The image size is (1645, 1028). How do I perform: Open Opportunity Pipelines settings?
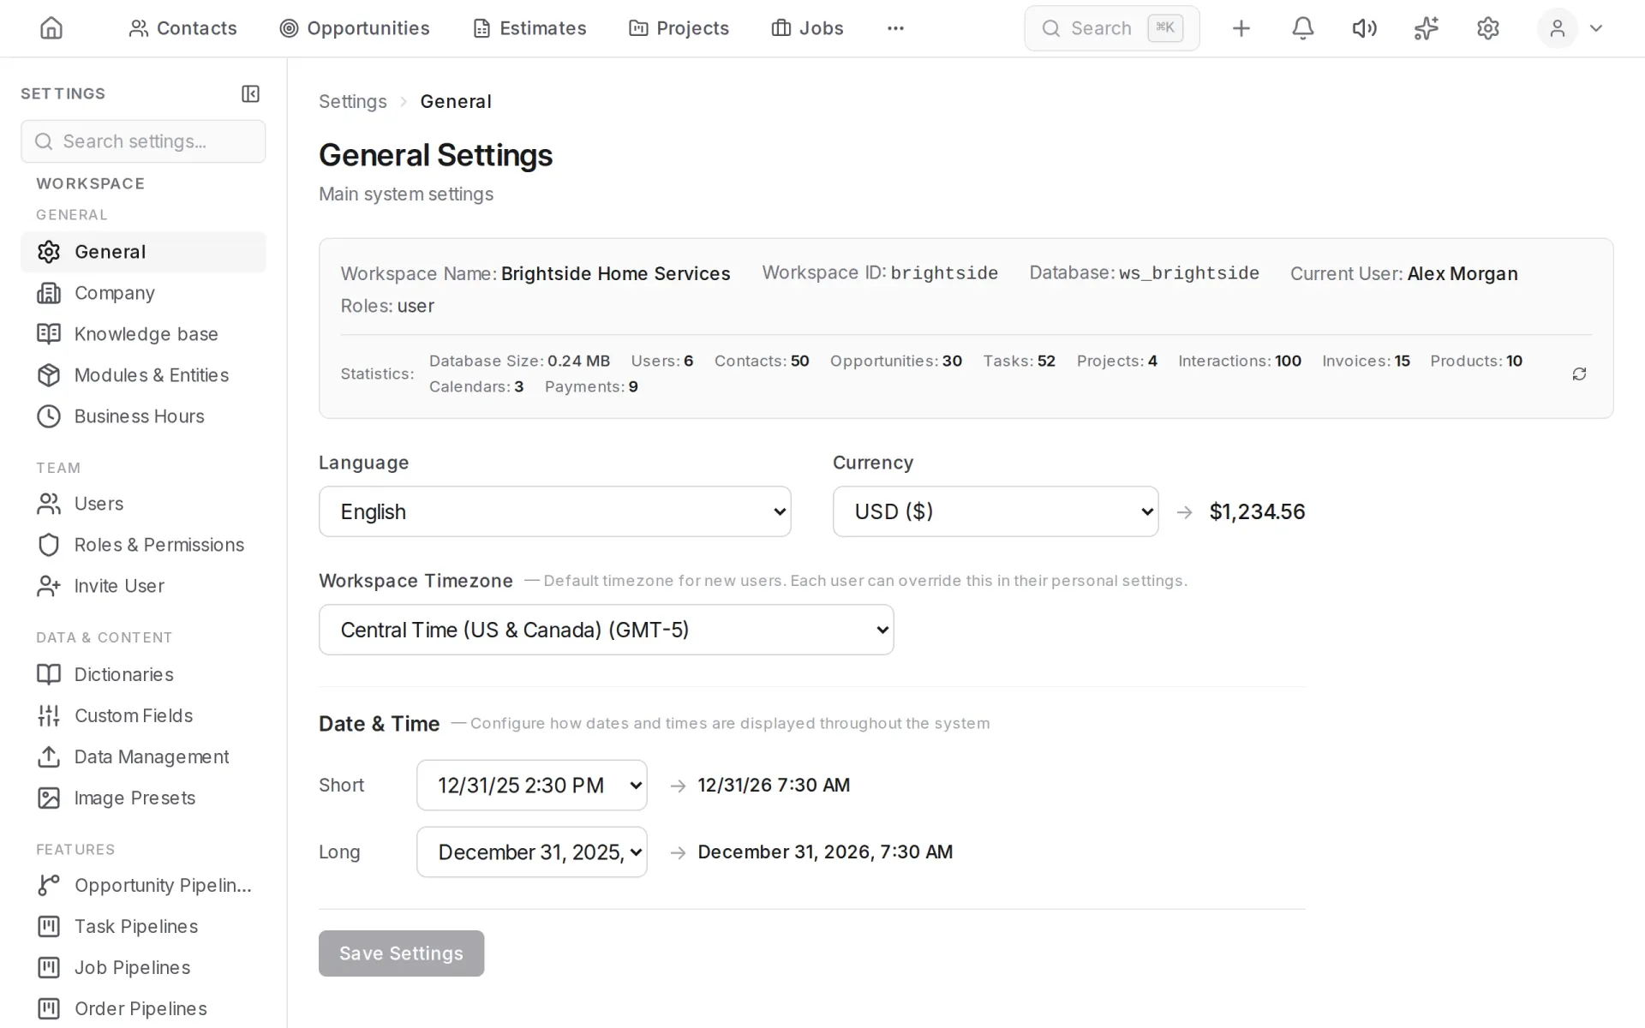(x=143, y=885)
